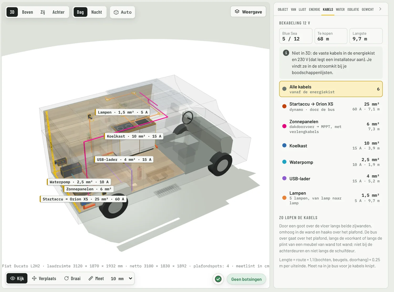Switch to Zij view
394x292 pixels.
[43, 12]
